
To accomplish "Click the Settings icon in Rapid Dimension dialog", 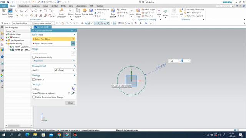I will point(73,89).
